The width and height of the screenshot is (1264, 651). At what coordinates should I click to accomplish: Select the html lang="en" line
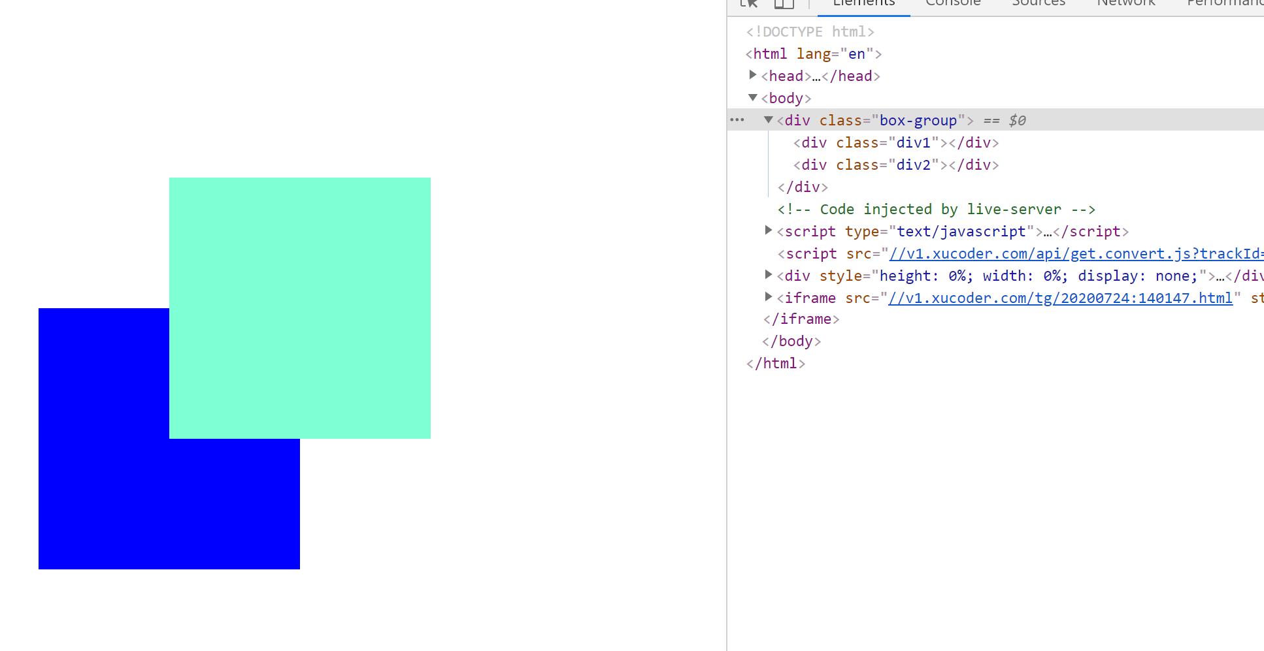coord(814,54)
